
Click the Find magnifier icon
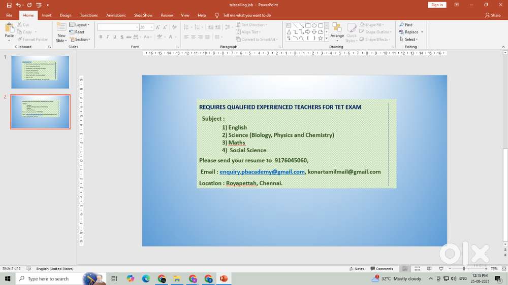[x=401, y=25]
